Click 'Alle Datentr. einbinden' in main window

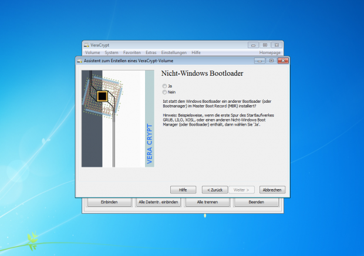tap(159, 202)
